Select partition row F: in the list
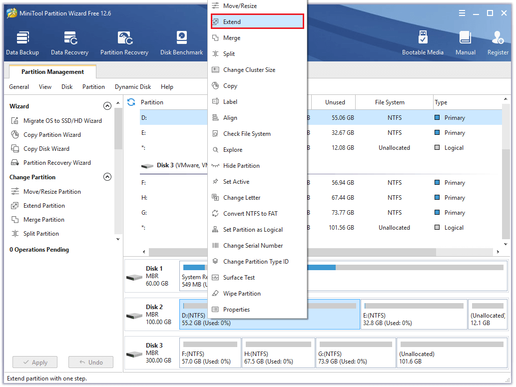 click(x=321, y=183)
